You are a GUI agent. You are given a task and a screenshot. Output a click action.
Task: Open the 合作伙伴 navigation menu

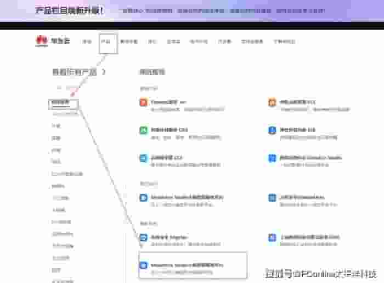point(199,42)
